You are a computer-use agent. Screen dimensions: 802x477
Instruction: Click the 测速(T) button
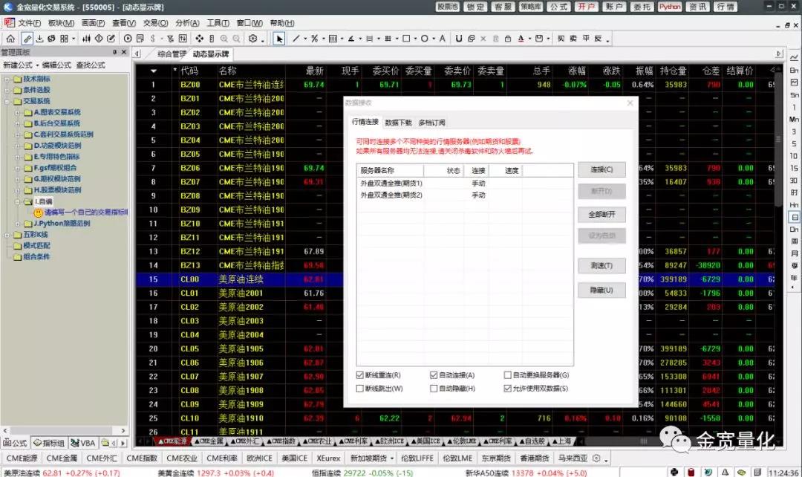[601, 266]
